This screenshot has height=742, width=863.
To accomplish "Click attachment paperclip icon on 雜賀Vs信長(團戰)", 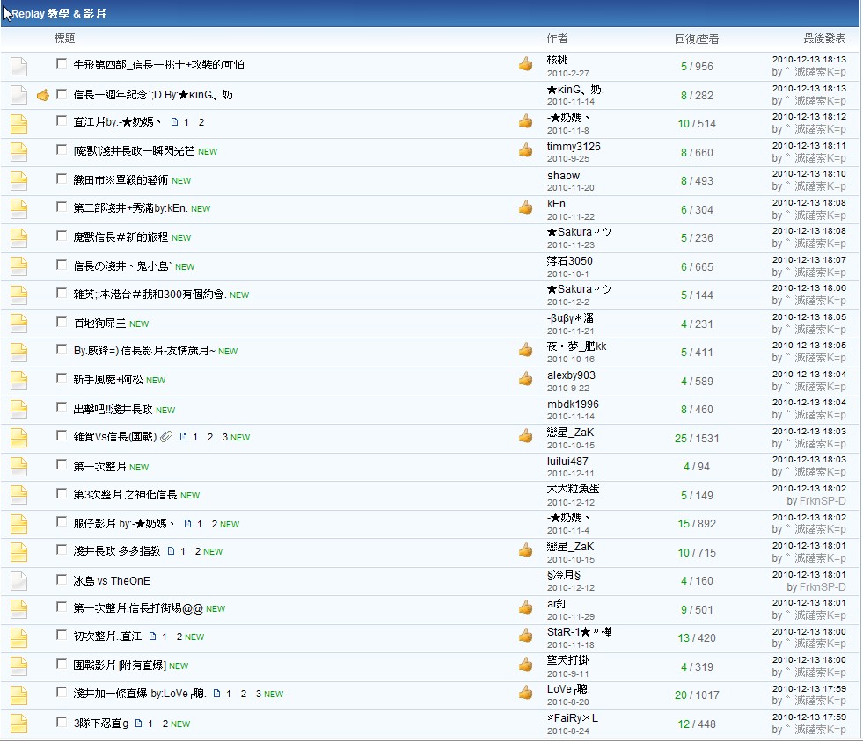I will click(166, 437).
